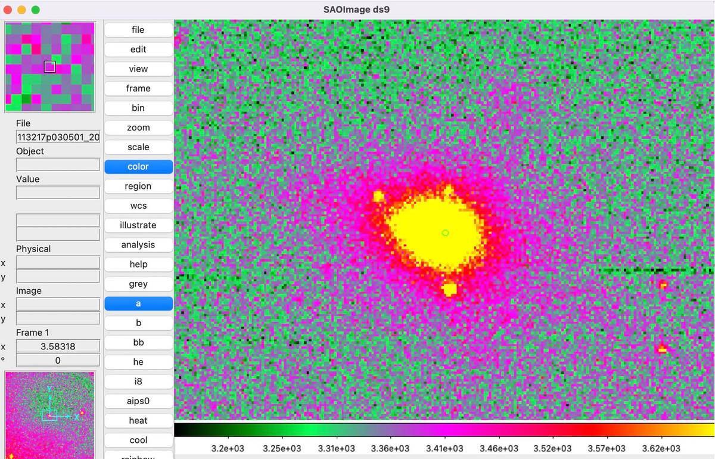Click the edit button
The image size is (715, 459).
(x=138, y=49)
